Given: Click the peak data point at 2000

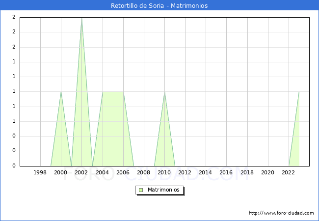Looking at the screenshot, I should point(61,92).
